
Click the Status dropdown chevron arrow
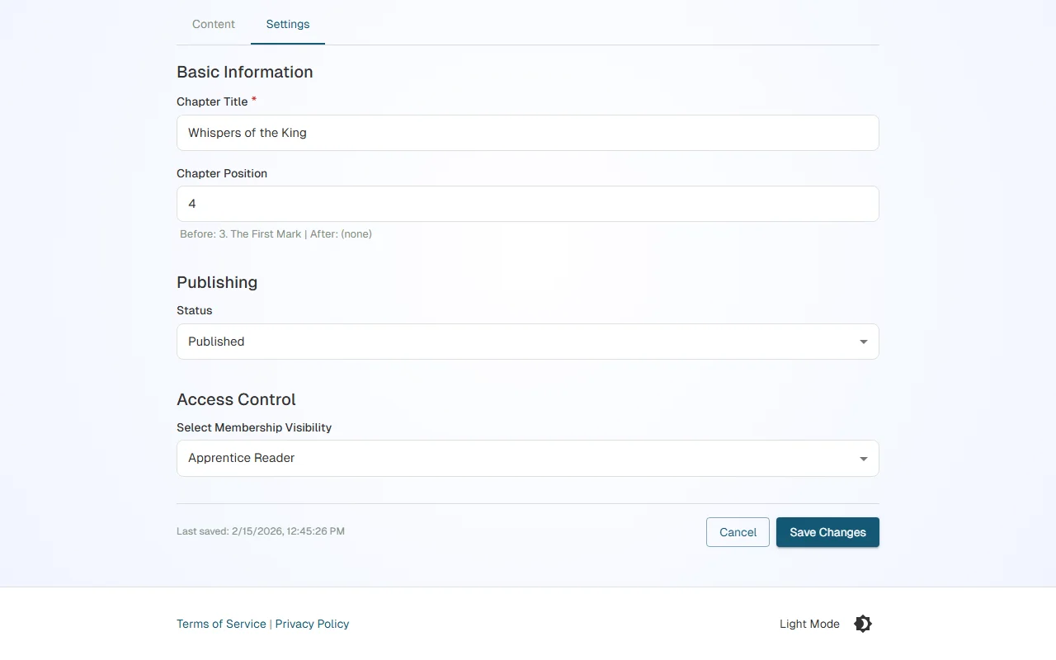click(x=863, y=341)
